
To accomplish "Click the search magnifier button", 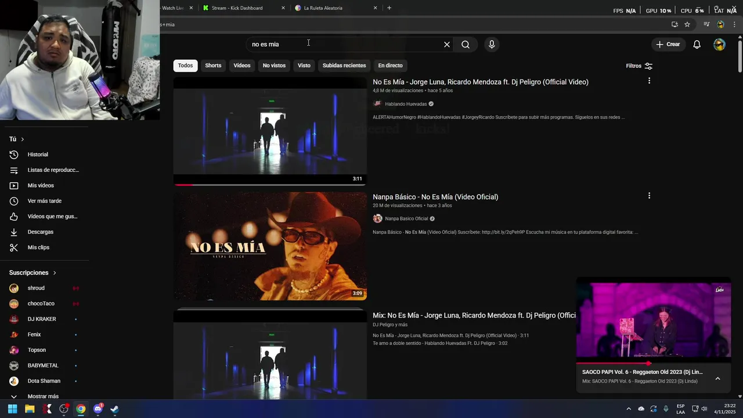I will click(466, 45).
